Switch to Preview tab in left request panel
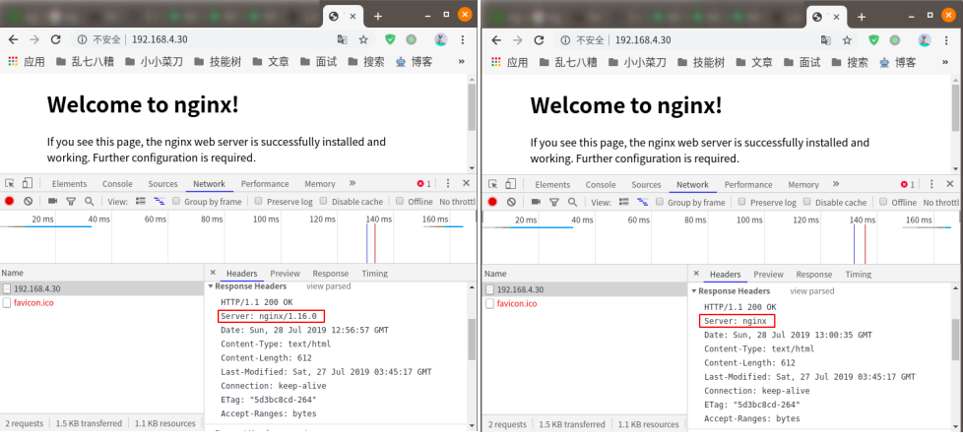This screenshot has width=963, height=439. point(285,274)
